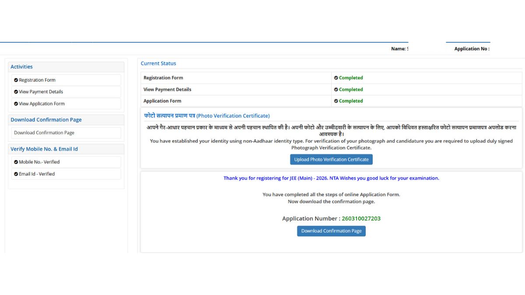Image resolution: width=525 pixels, height=295 pixels.
Task: Click green Completed check icon in View Payment Details row
Action: pyautogui.click(x=336, y=90)
